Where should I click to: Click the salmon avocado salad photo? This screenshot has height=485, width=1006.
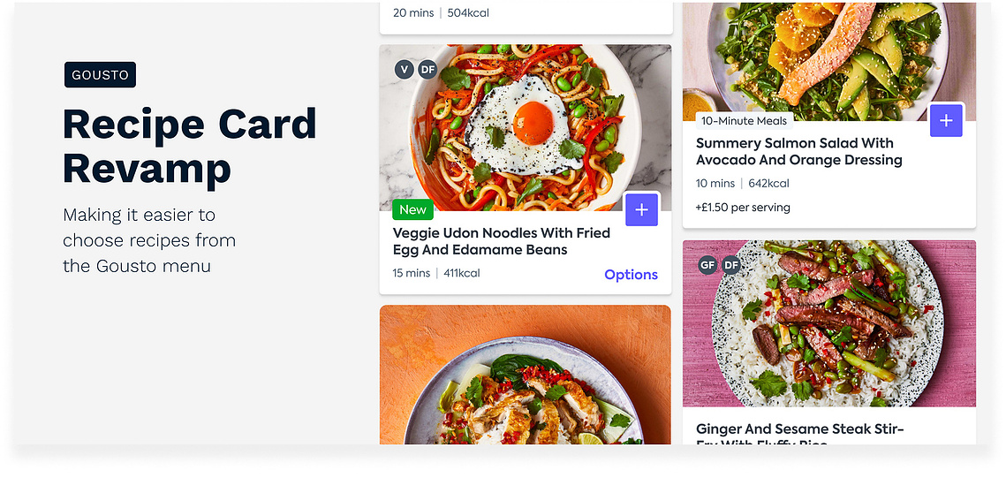pyautogui.click(x=829, y=62)
